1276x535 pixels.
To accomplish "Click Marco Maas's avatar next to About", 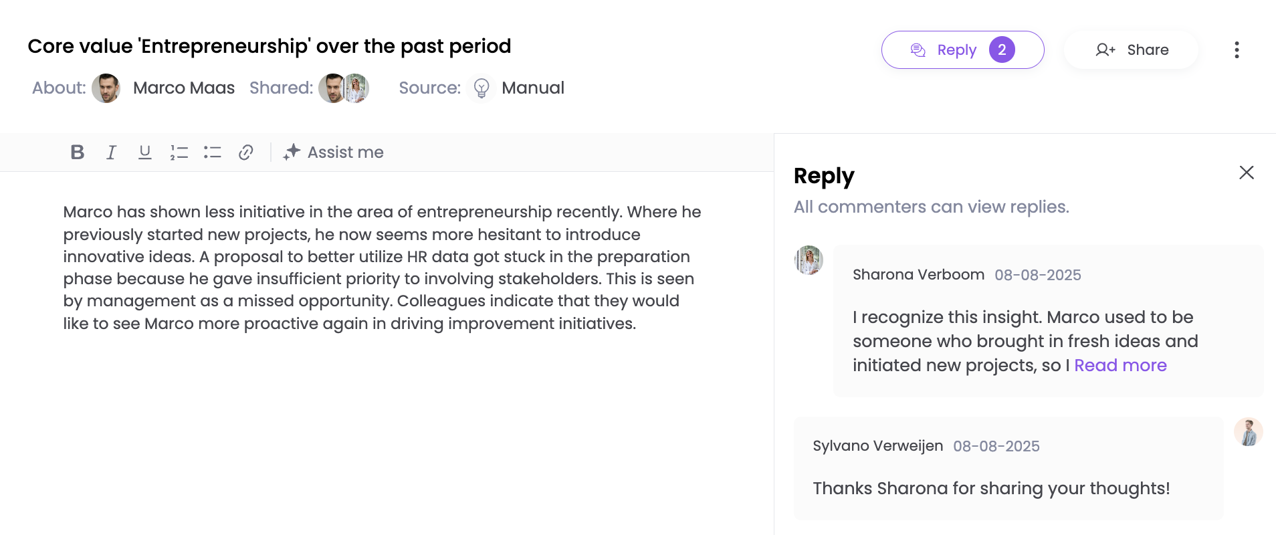I will [x=106, y=88].
